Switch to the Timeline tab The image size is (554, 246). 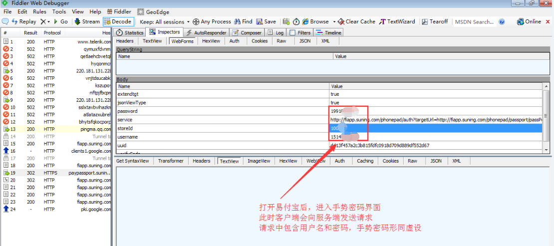coord(328,32)
